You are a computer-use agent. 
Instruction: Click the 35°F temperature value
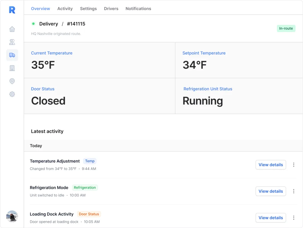point(43,65)
